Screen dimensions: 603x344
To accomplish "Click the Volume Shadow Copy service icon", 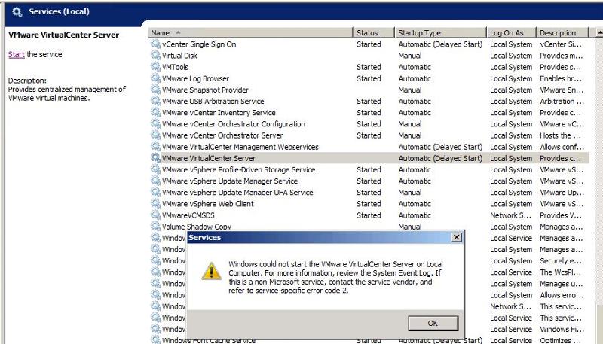I will pyautogui.click(x=155, y=227).
